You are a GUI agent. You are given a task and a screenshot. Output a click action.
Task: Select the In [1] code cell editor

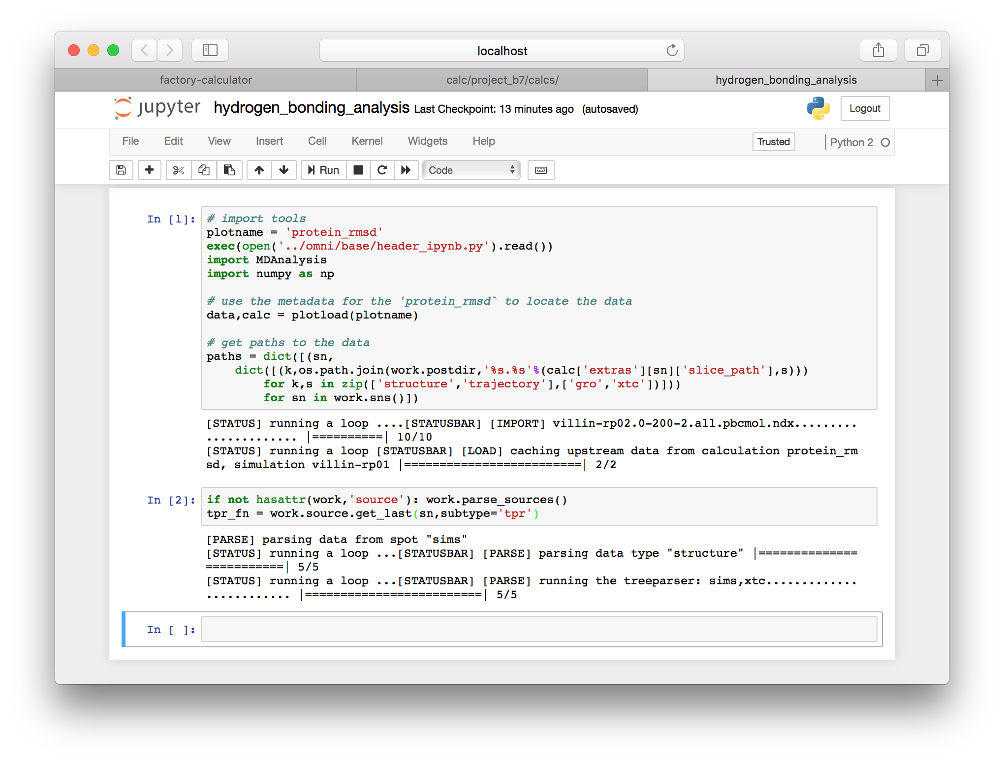pyautogui.click(x=539, y=308)
